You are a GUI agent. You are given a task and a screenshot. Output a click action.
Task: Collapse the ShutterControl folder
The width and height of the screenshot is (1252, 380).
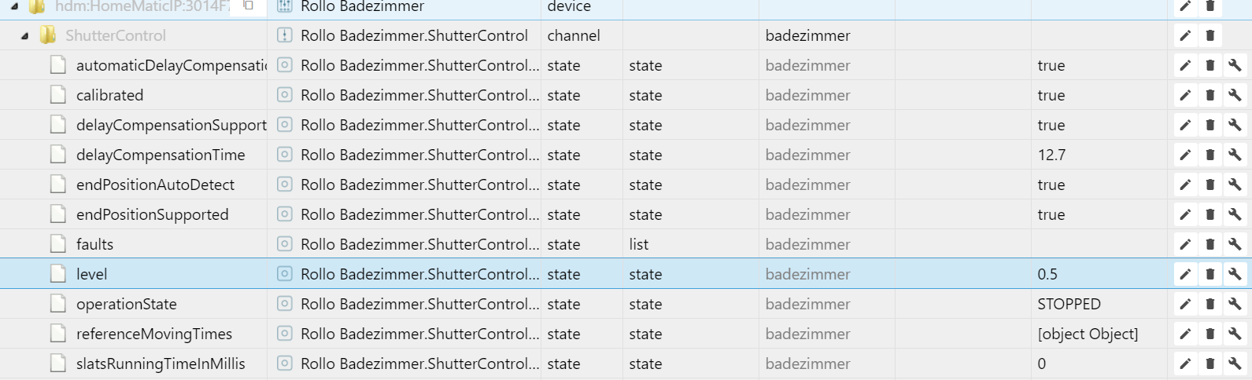[24, 36]
